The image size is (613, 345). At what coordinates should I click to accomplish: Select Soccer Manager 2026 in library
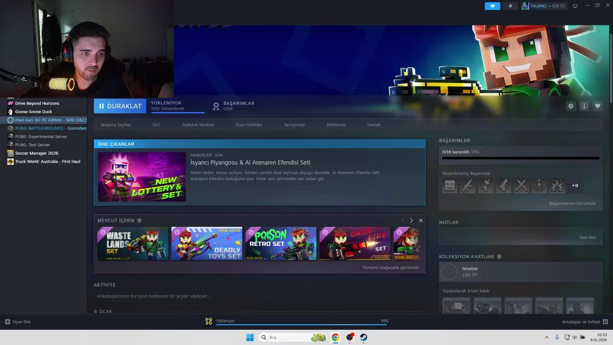44,153
